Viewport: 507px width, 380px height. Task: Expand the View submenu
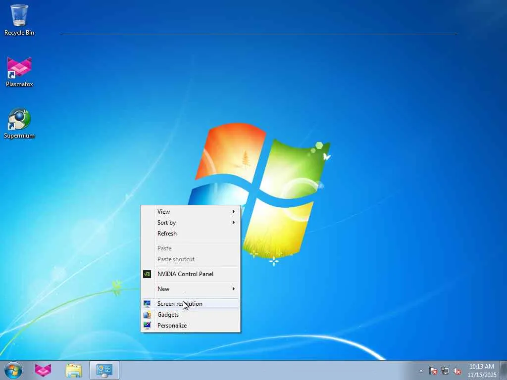191,212
